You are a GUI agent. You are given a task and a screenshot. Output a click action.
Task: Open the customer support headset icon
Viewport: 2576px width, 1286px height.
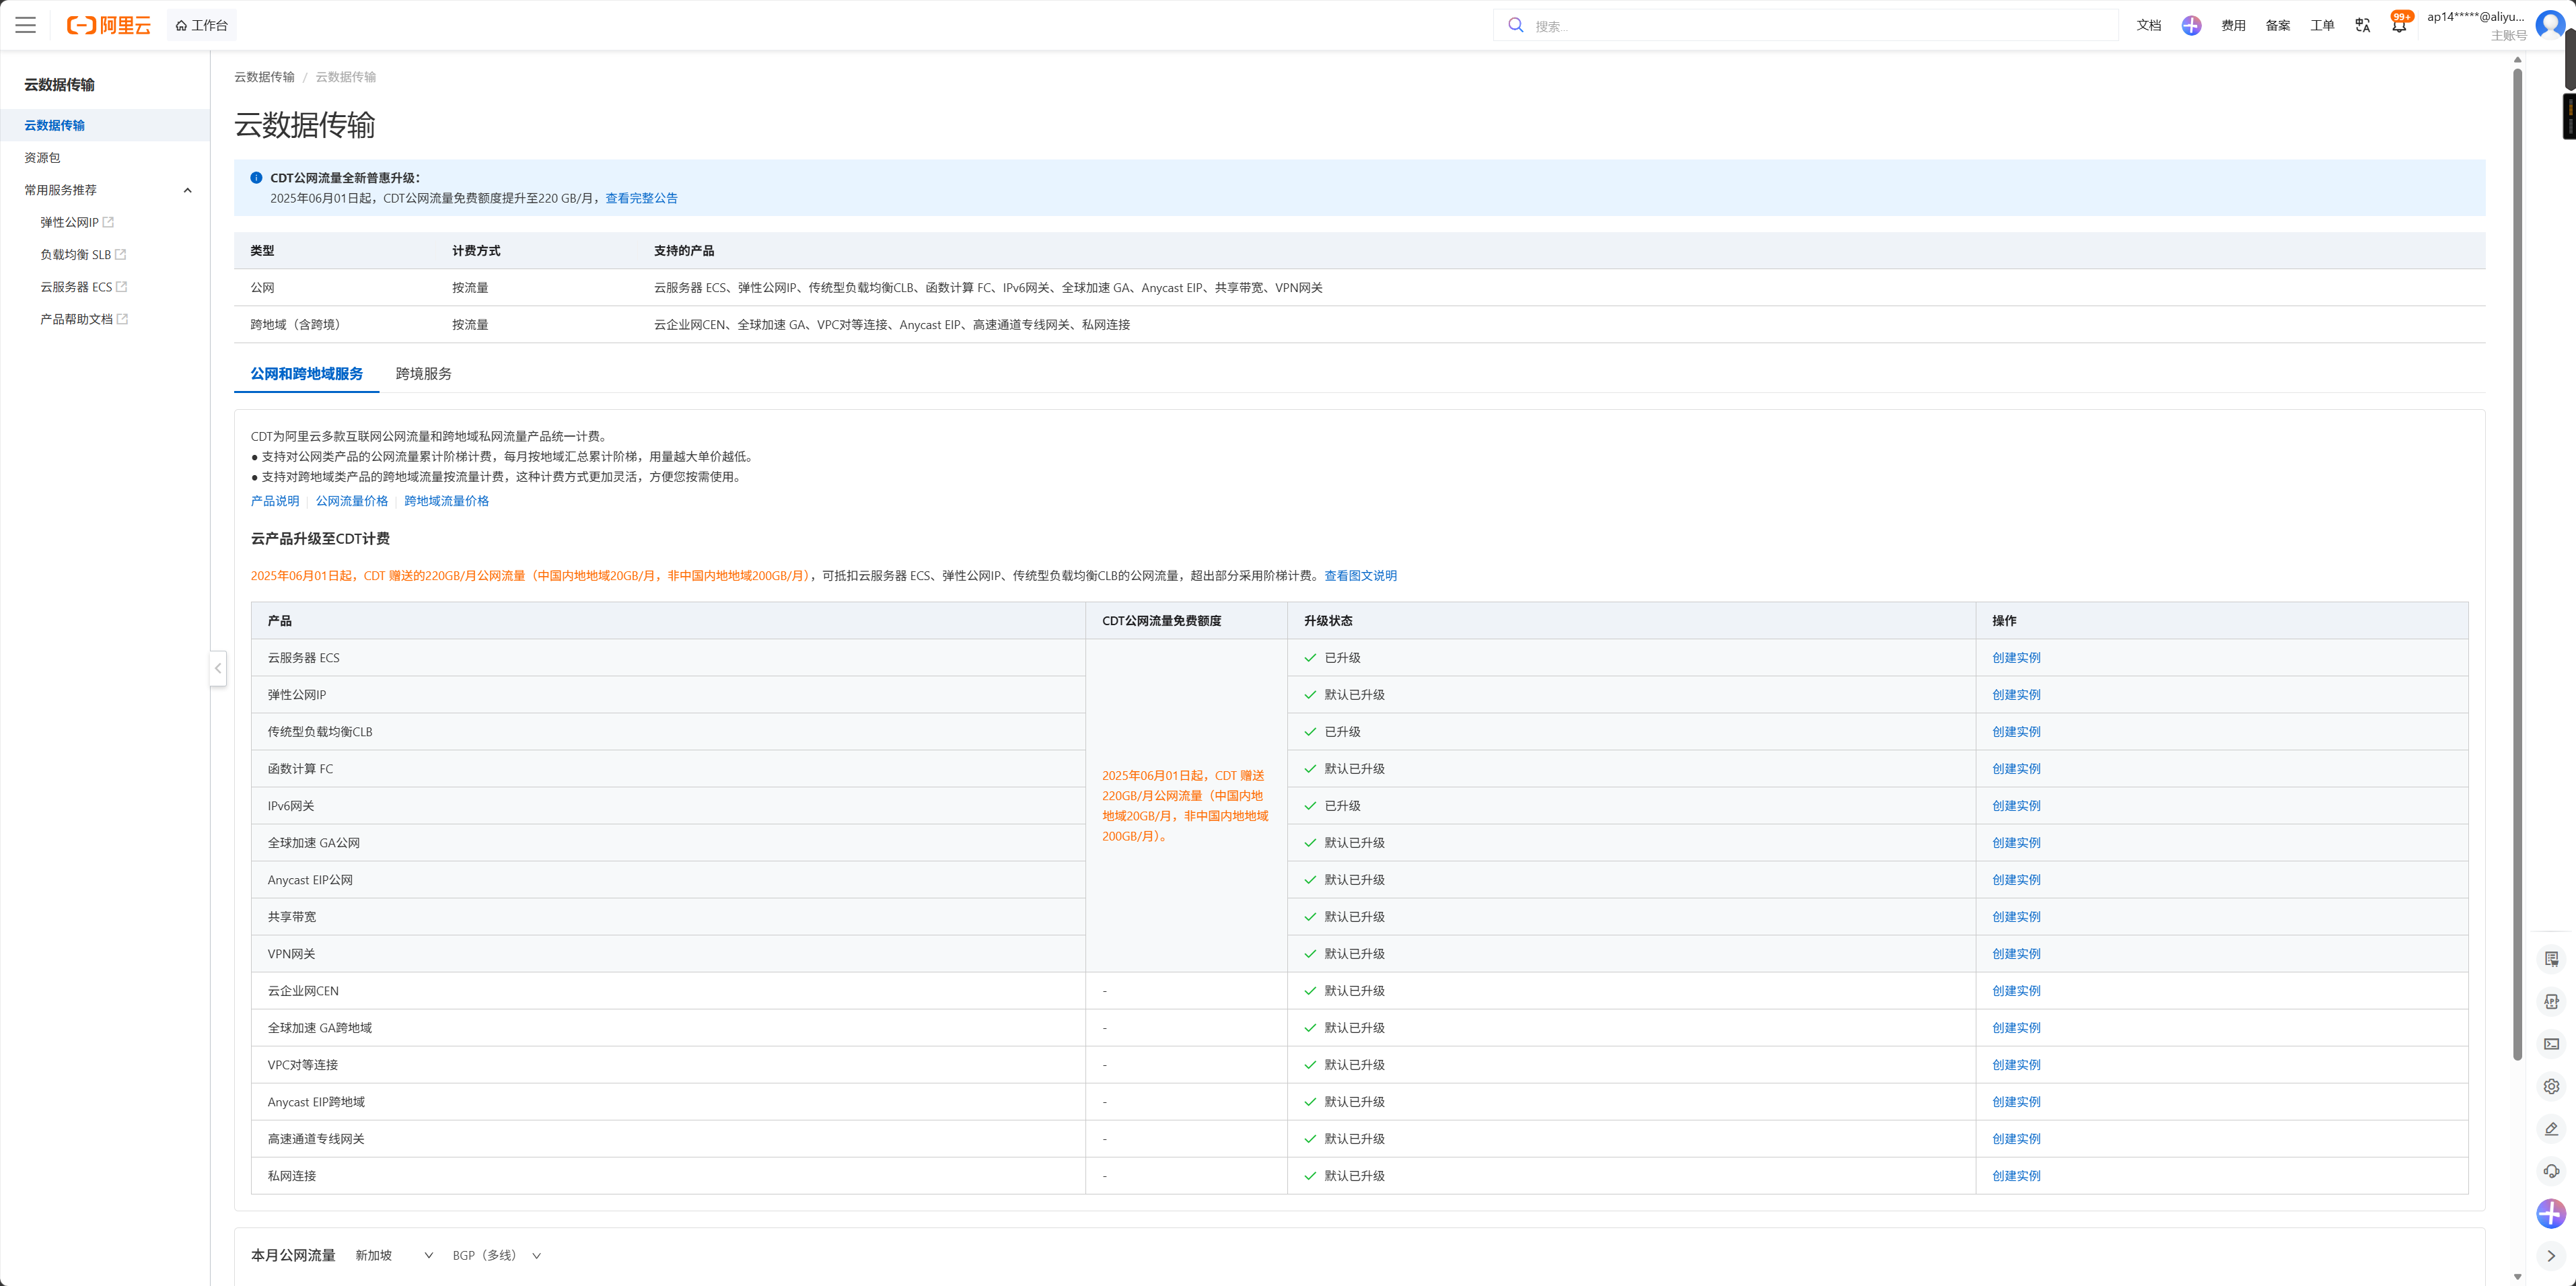point(2551,1171)
